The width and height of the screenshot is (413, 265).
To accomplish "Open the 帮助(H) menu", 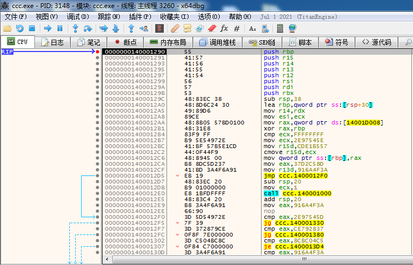I will pyautogui.click(x=240, y=17).
